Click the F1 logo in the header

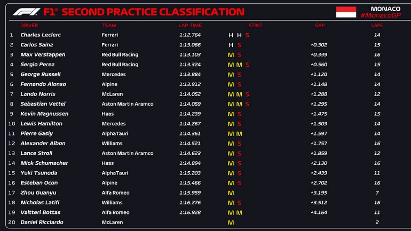click(x=26, y=12)
